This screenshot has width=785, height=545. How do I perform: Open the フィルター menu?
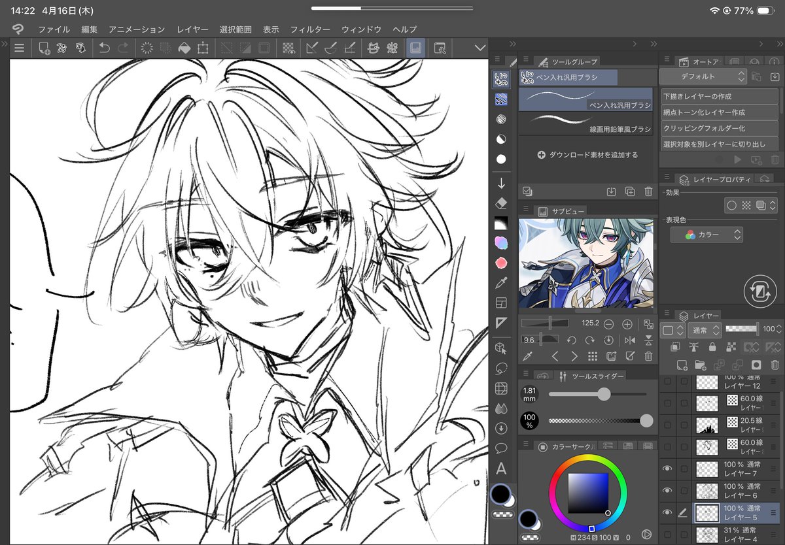pos(310,29)
